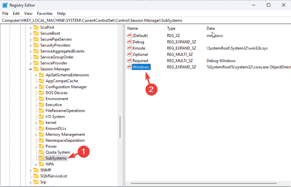Click the I/O System folder icon

(41, 116)
